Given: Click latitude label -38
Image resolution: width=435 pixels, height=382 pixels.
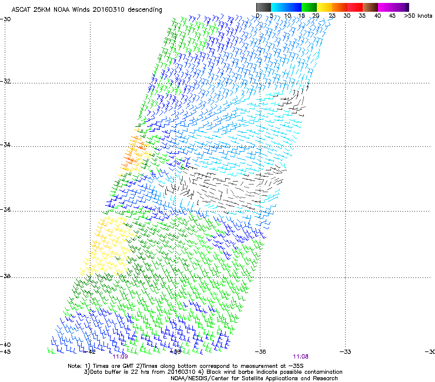Looking at the screenshot, I should [x=5, y=276].
